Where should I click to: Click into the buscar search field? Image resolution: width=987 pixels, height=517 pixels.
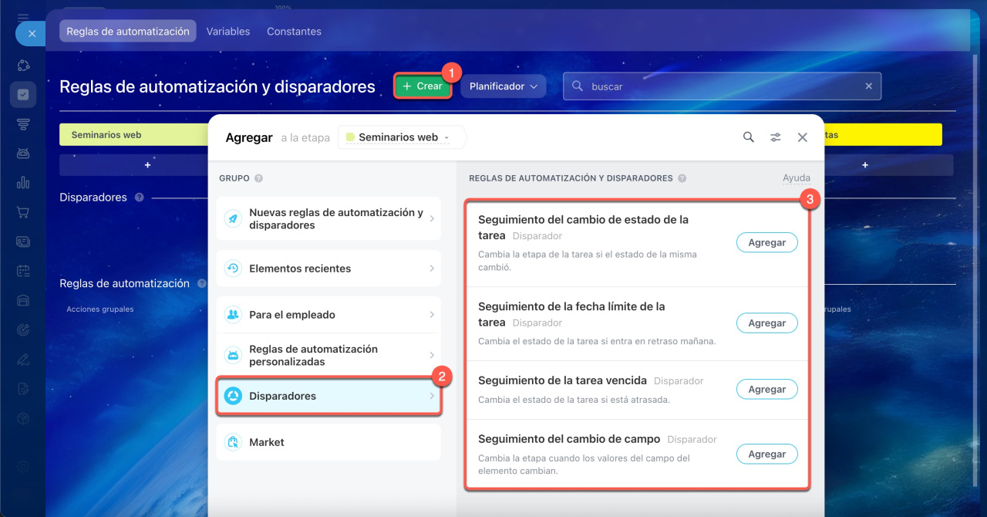(717, 86)
